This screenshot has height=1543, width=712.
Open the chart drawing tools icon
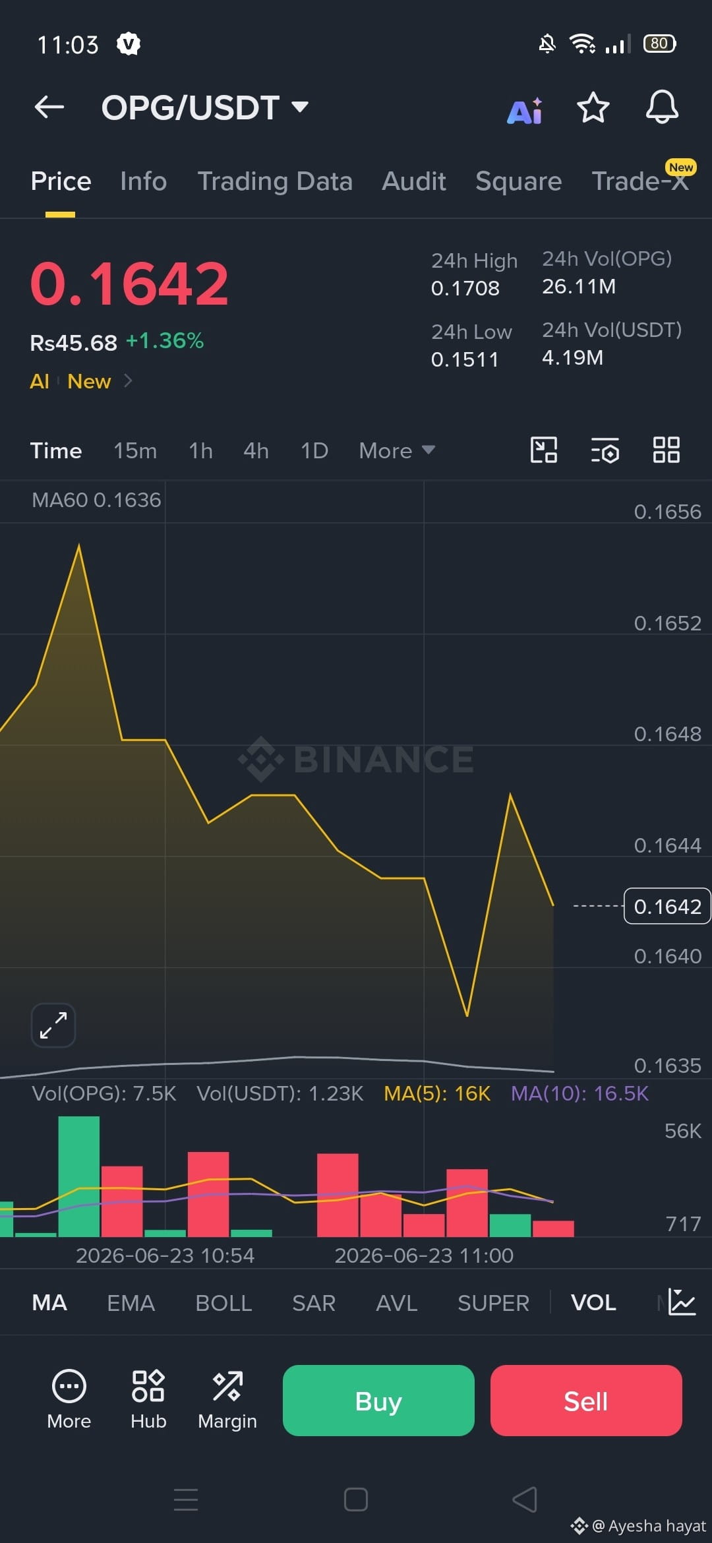coord(544,450)
